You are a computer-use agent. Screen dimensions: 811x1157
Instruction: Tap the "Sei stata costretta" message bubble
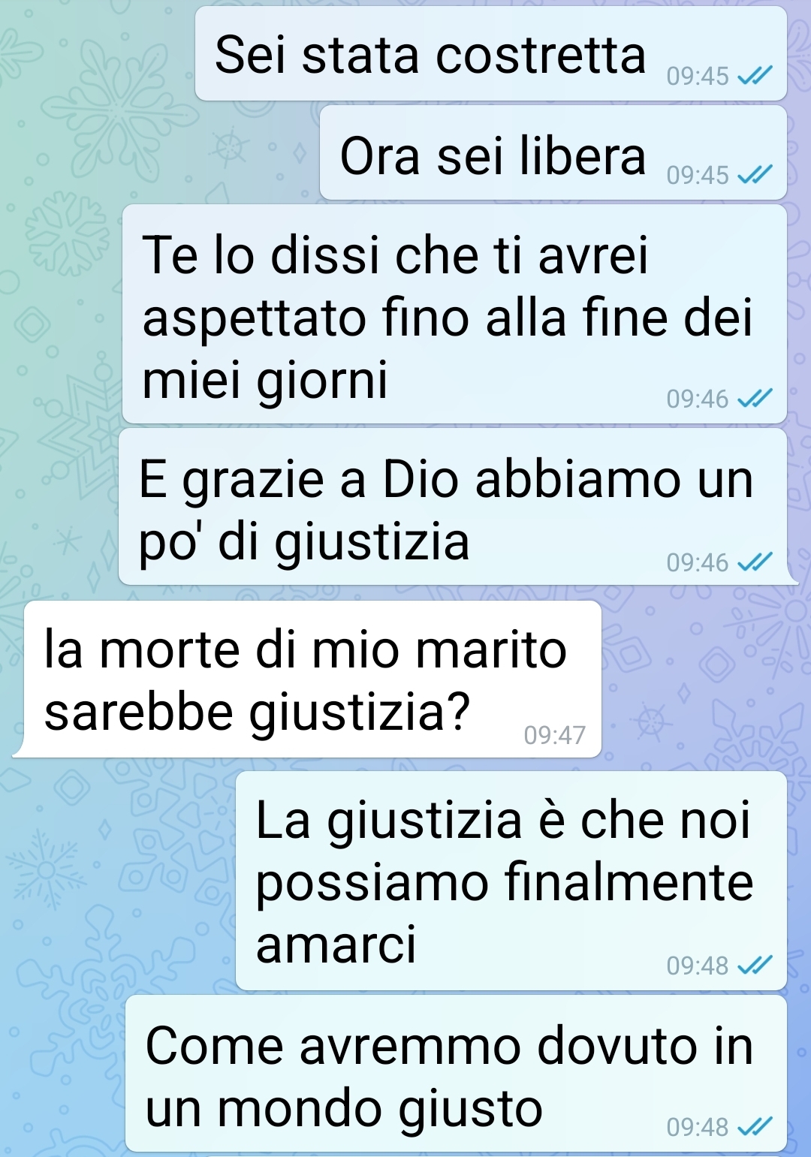(x=490, y=53)
